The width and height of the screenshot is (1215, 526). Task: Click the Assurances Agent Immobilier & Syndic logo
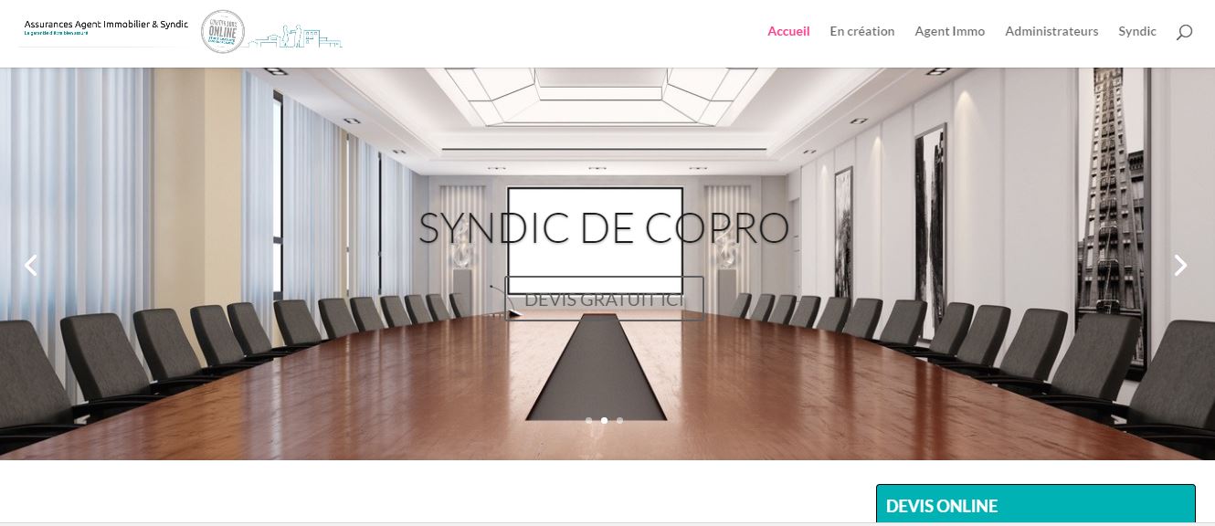pyautogui.click(x=106, y=24)
